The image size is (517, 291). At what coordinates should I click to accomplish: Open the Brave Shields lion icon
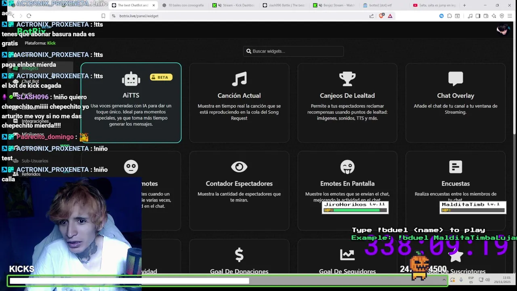(382, 16)
